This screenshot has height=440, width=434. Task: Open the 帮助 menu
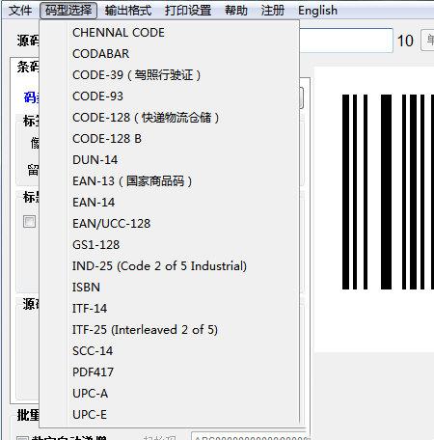(x=236, y=11)
